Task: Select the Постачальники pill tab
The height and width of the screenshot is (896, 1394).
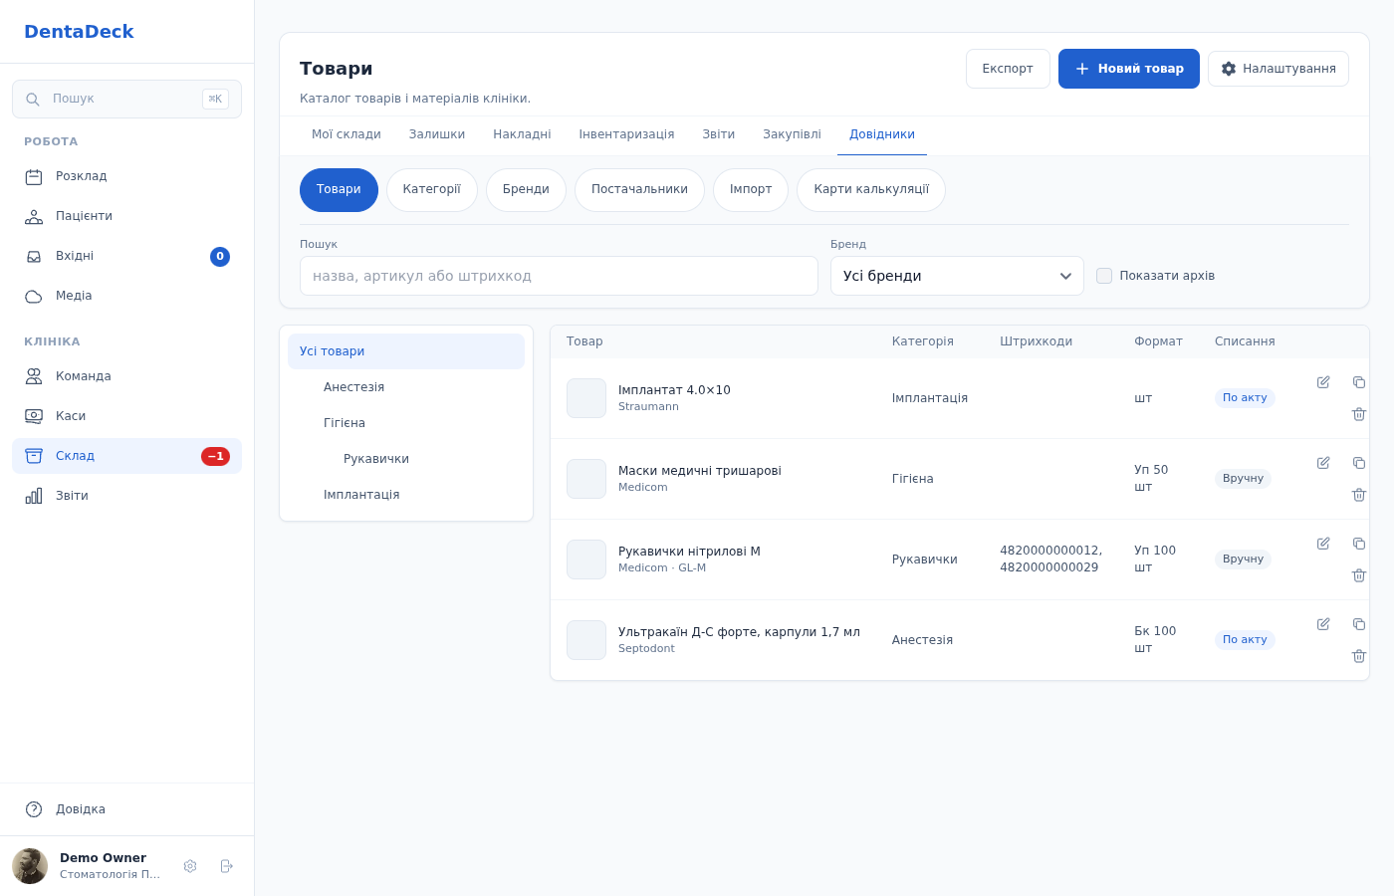Action: coord(639,190)
